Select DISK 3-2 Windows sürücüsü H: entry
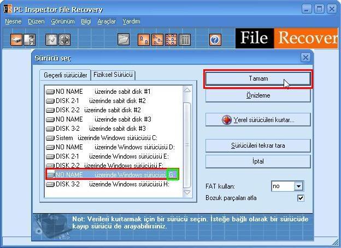Image resolution: width=341 pixels, height=248 pixels. point(108,184)
